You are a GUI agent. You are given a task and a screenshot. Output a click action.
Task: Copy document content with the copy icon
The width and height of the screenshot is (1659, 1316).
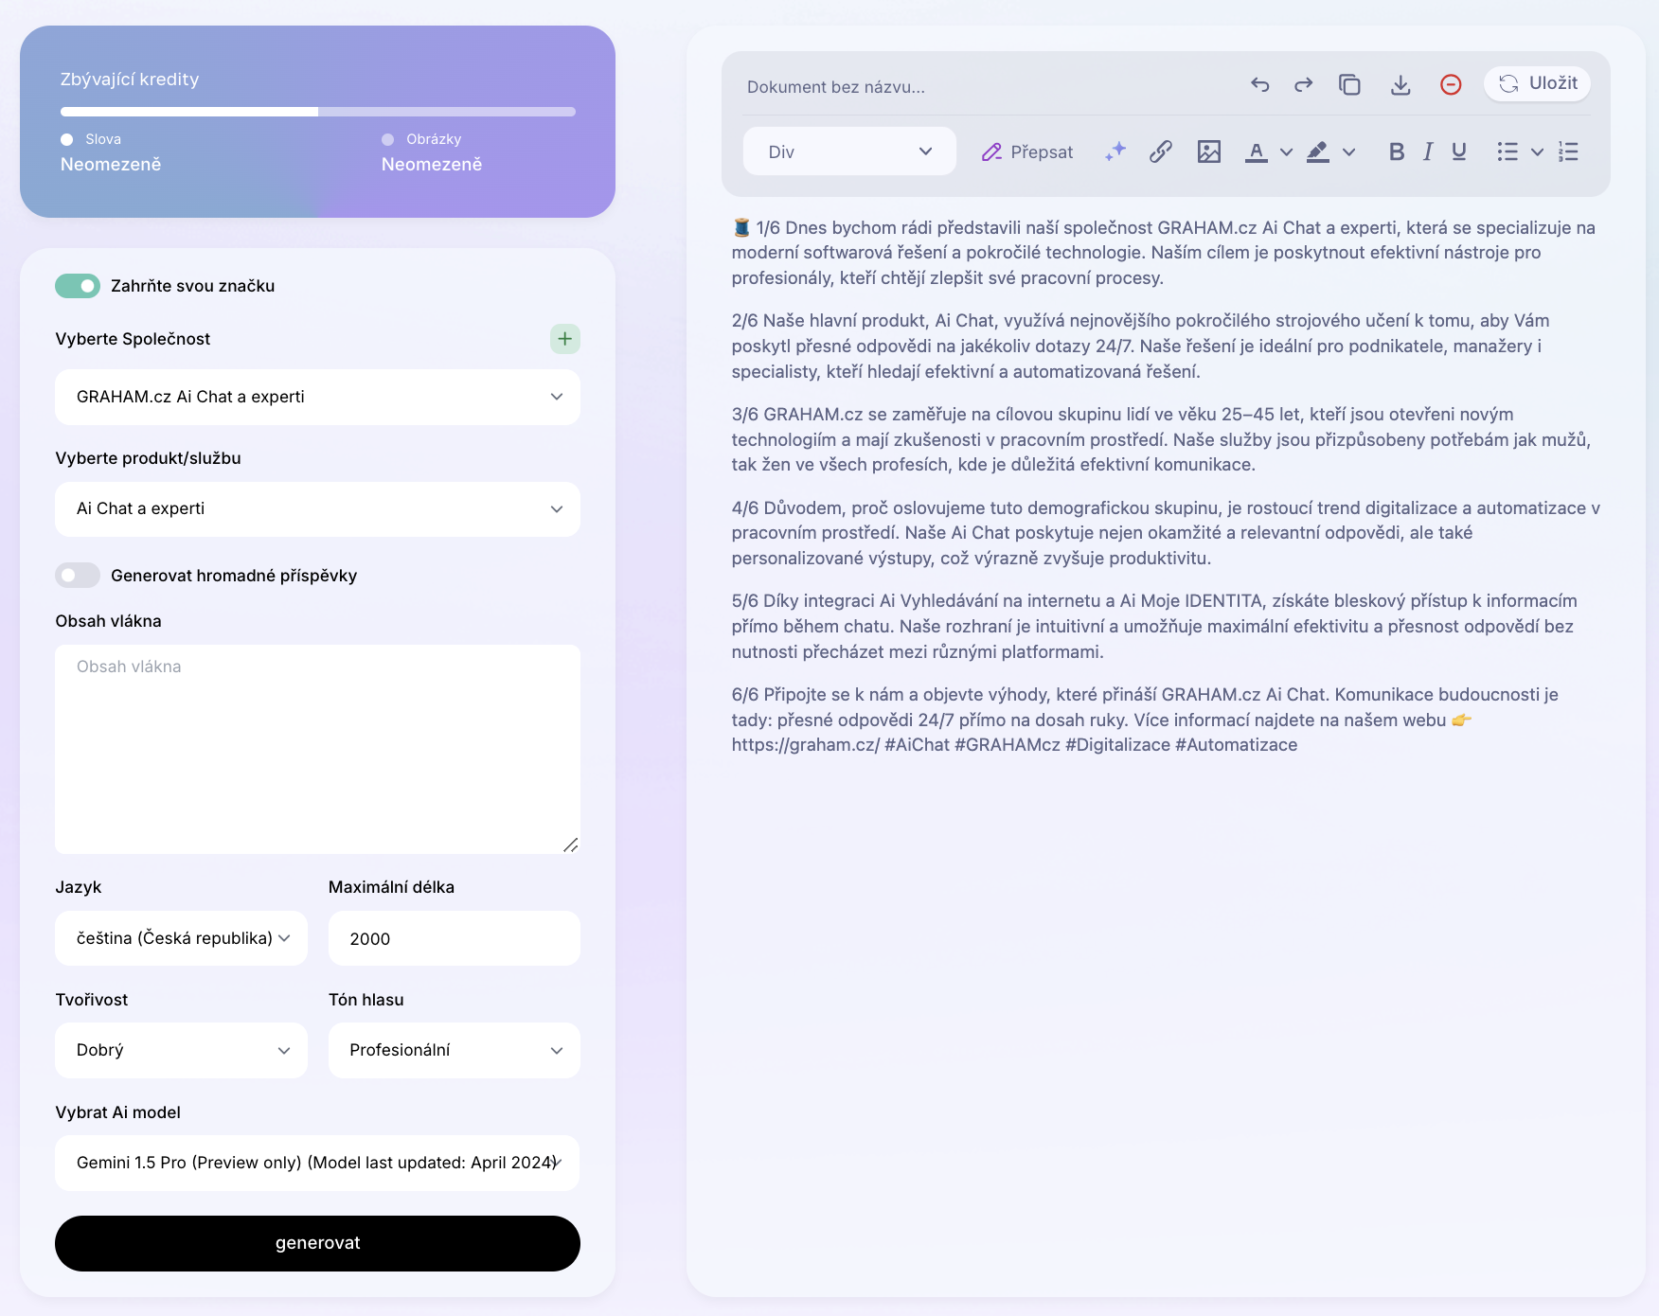click(x=1349, y=85)
